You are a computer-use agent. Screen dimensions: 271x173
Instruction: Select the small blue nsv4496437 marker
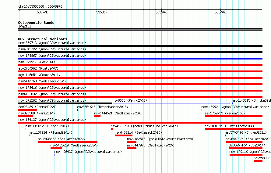[55, 155]
